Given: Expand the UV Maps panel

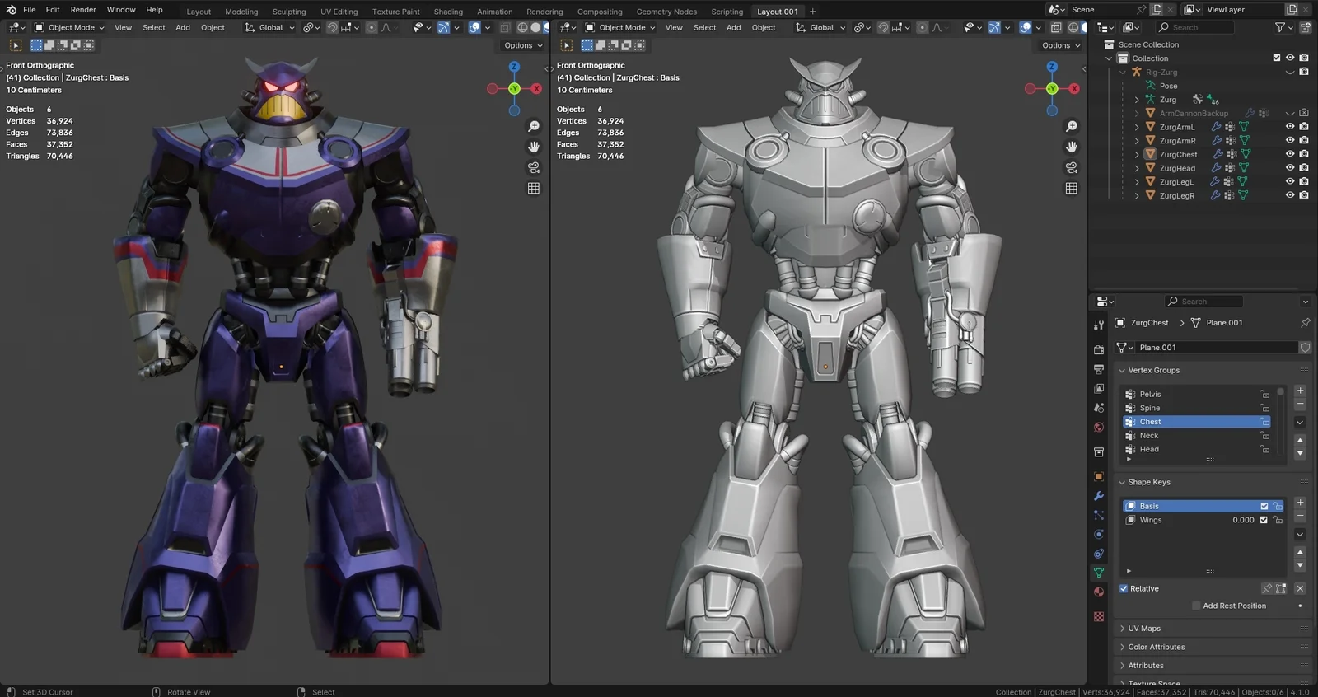Looking at the screenshot, I should coord(1144,629).
